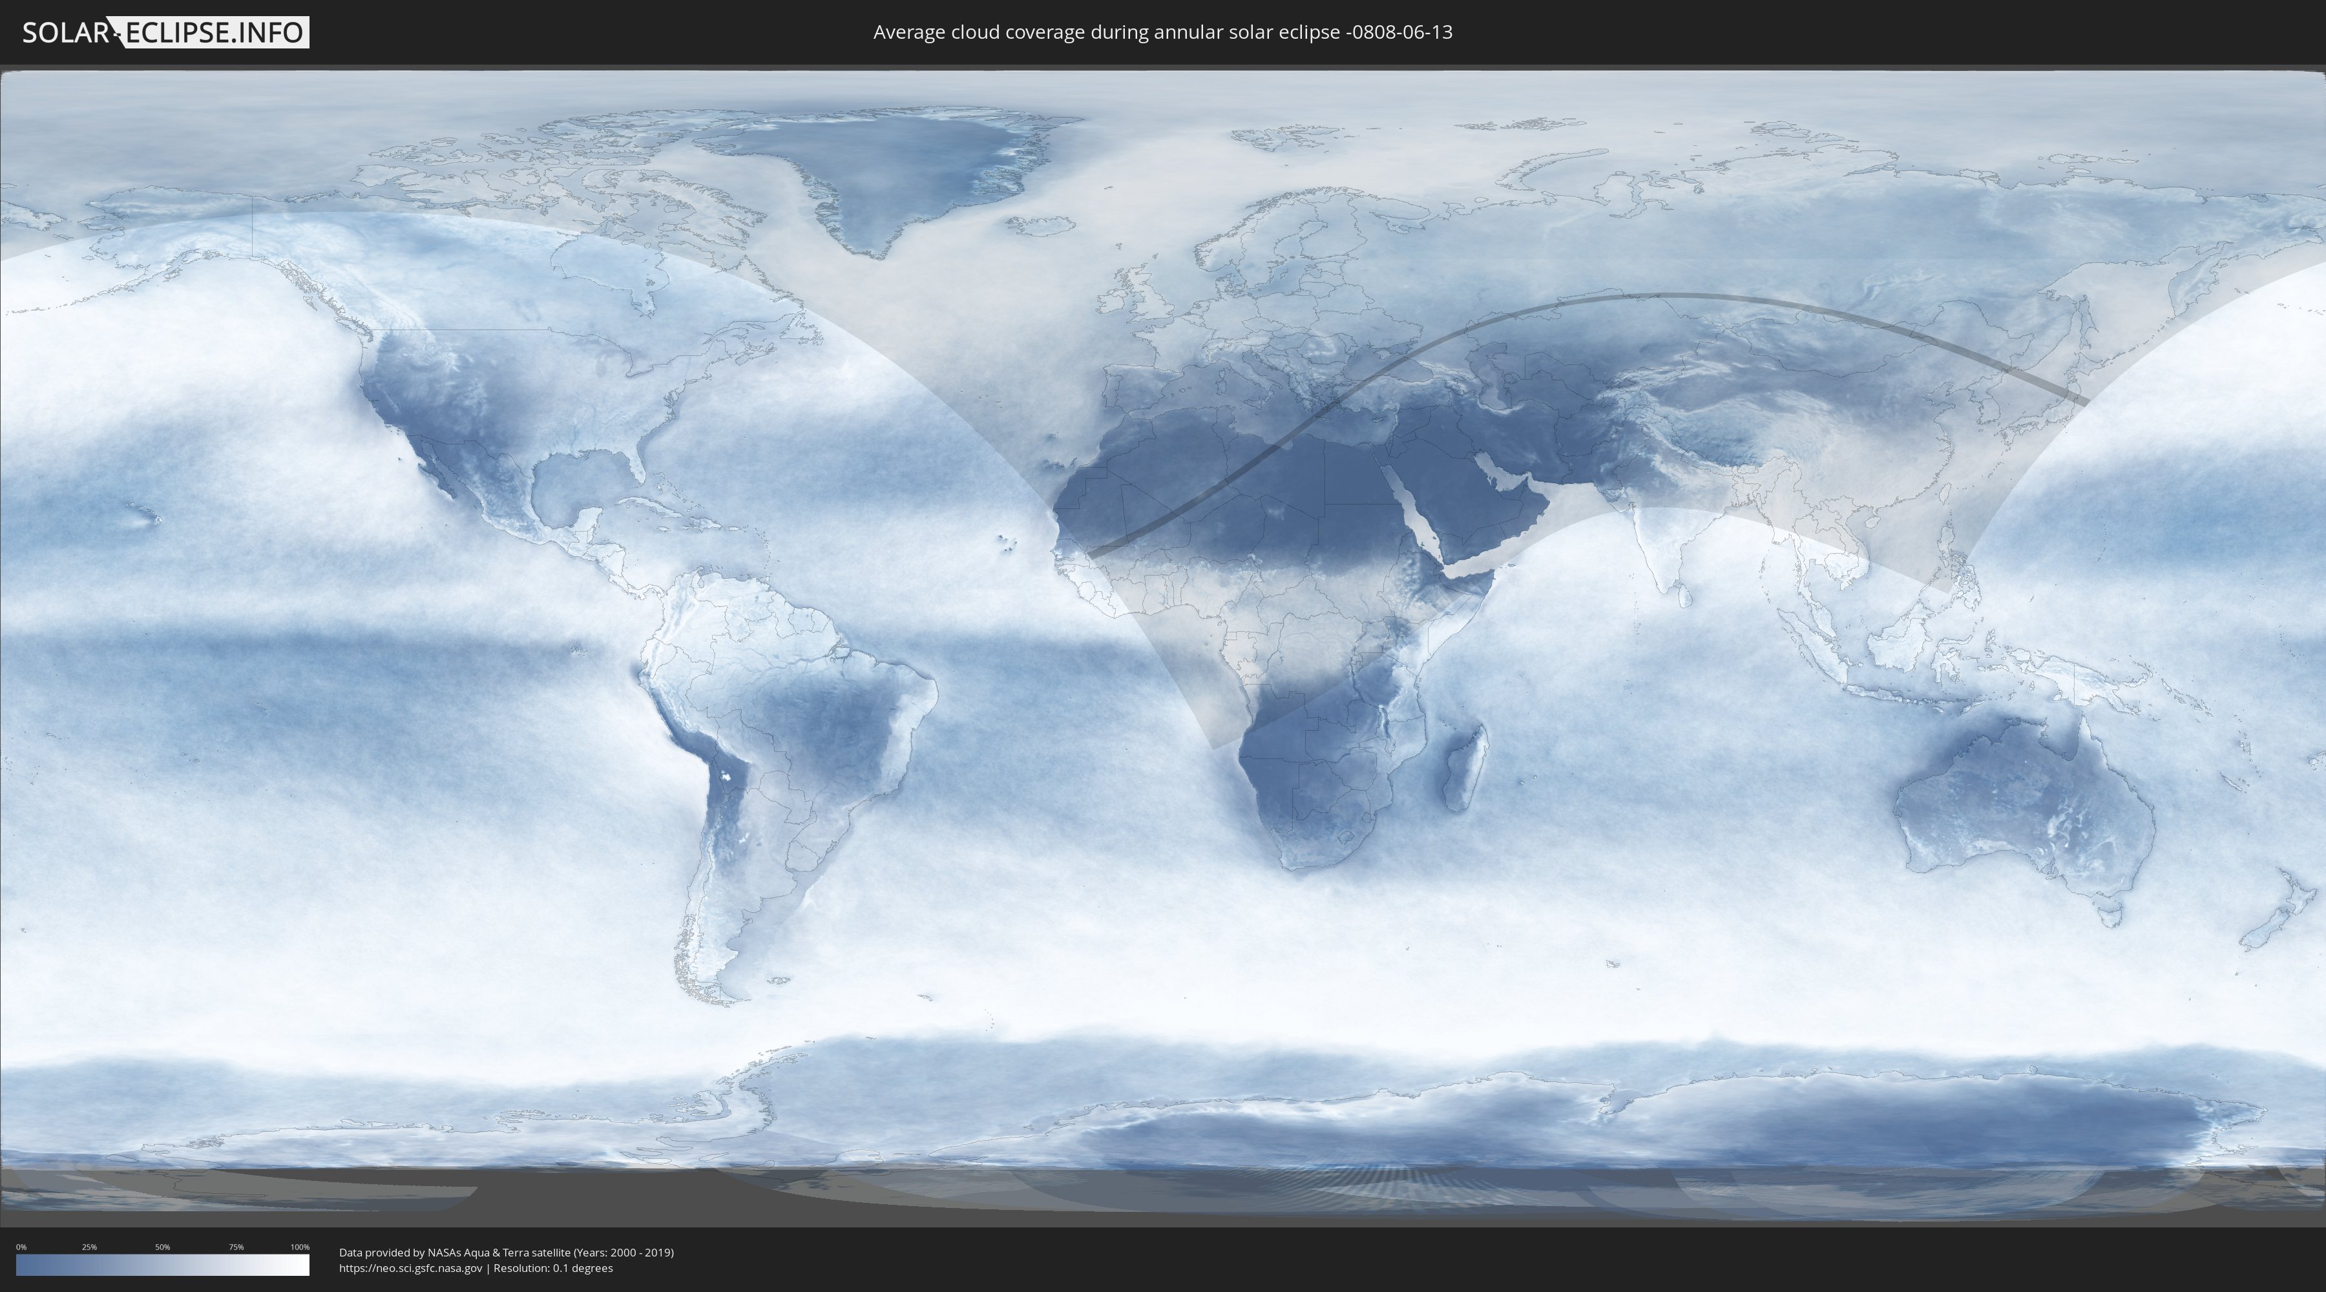The height and width of the screenshot is (1292, 2326).
Task: Click the '50%' legend label
Action: click(163, 1247)
